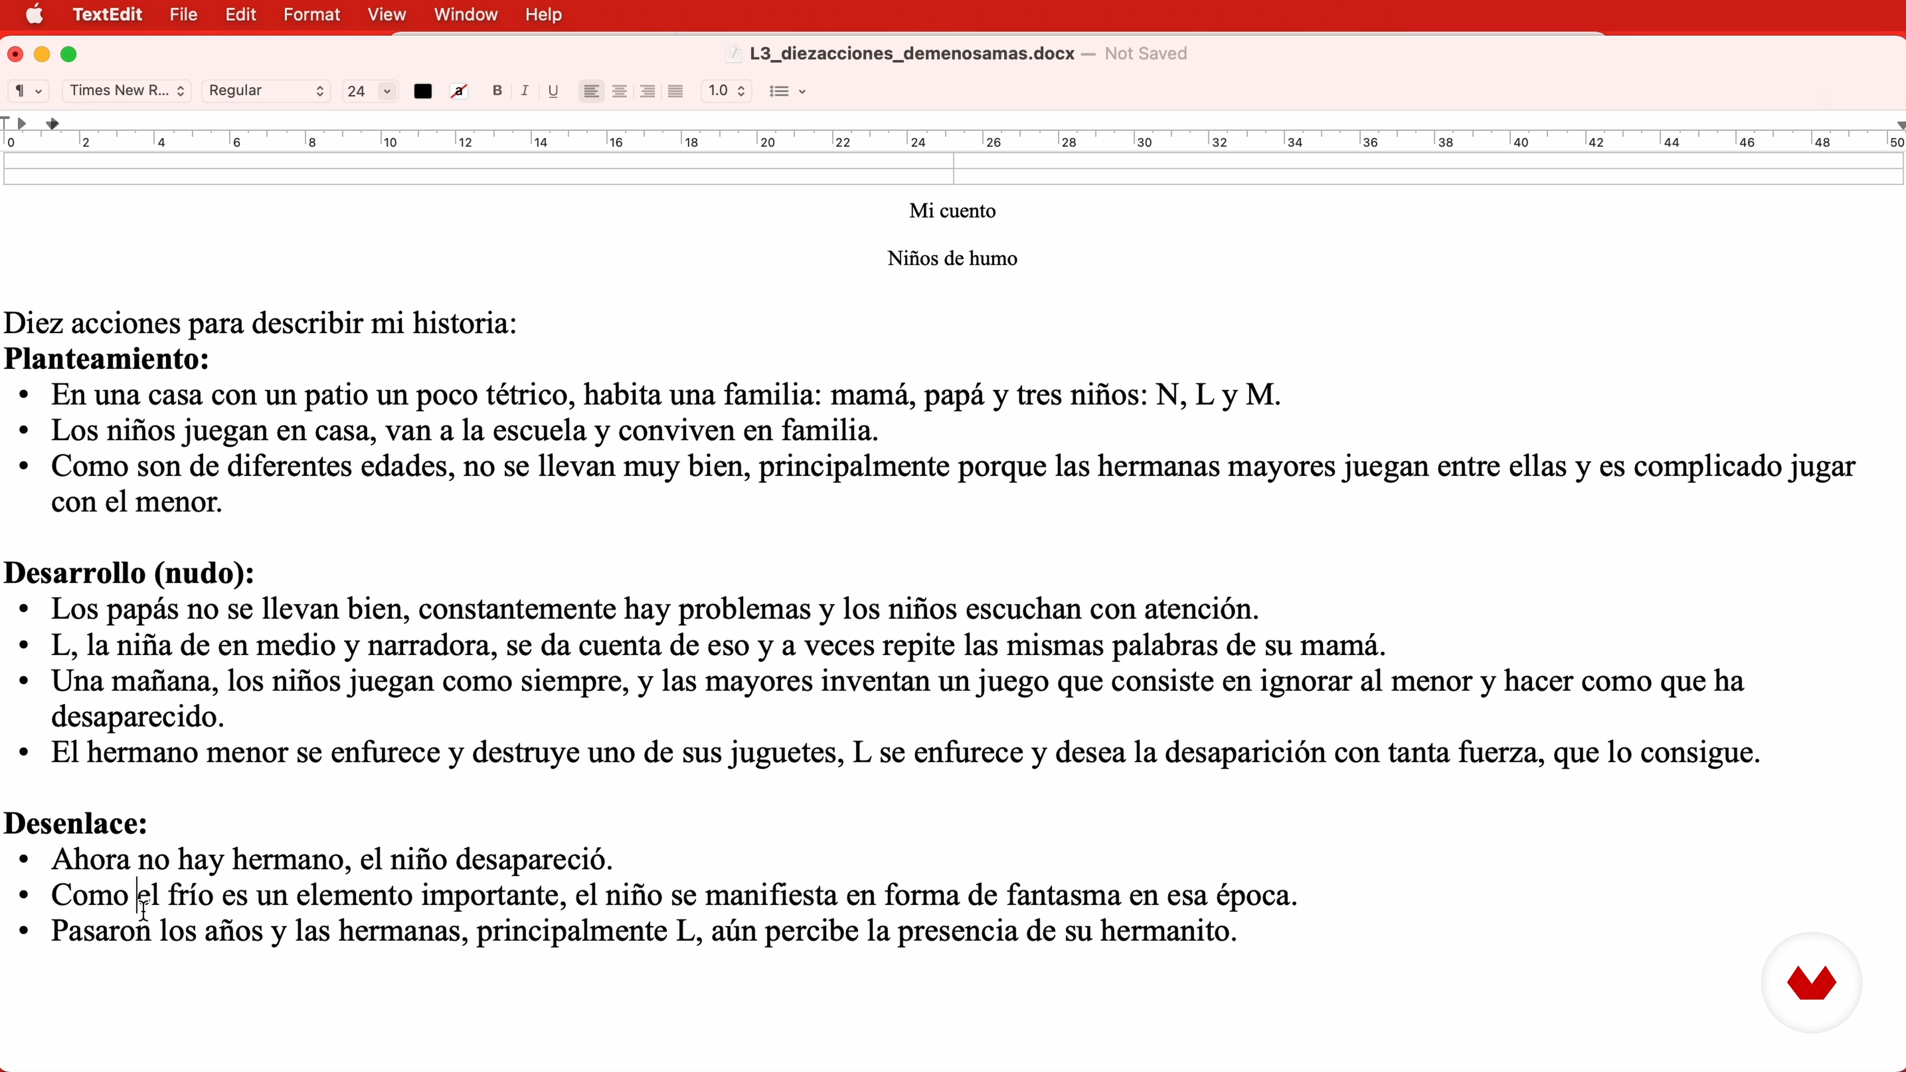Justify text alignment
The width and height of the screenshot is (1906, 1072).
click(676, 91)
